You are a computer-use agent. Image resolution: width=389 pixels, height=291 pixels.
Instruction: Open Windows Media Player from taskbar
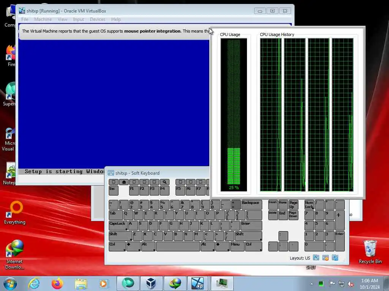tap(103, 283)
